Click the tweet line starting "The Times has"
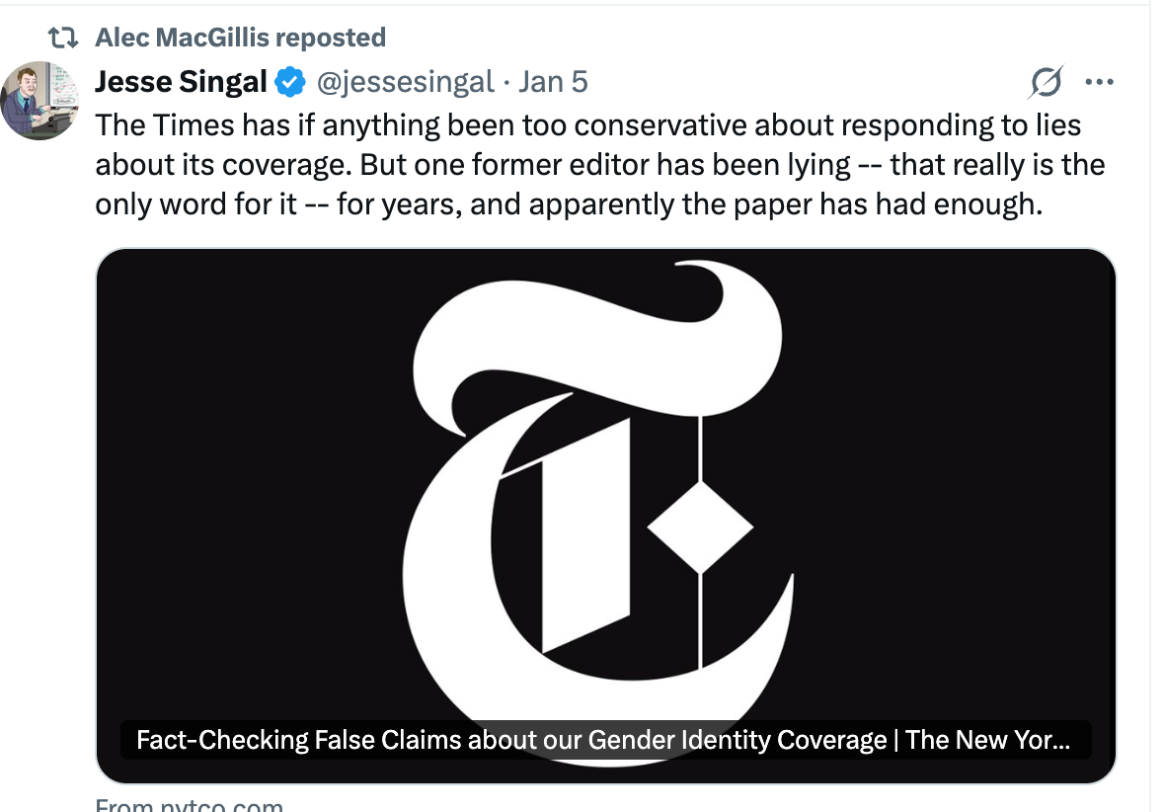Viewport: 1165px width, 812px height. pos(587,125)
